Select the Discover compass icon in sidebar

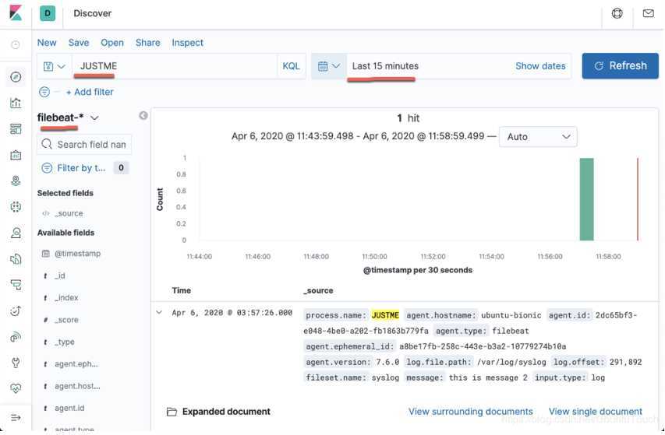point(16,76)
